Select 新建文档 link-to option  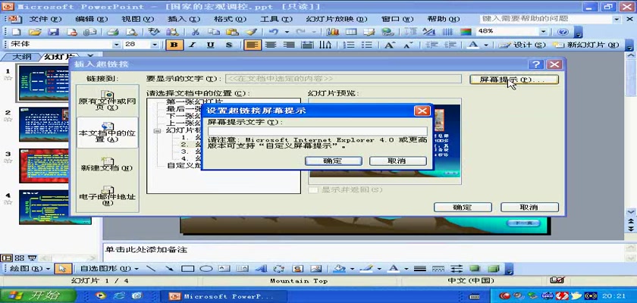(x=107, y=165)
